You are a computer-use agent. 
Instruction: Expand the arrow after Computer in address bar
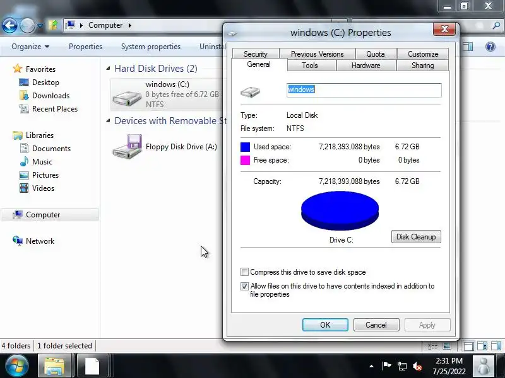click(130, 25)
